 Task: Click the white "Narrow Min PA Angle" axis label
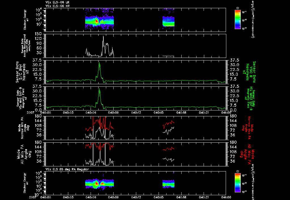[x=23, y=128]
